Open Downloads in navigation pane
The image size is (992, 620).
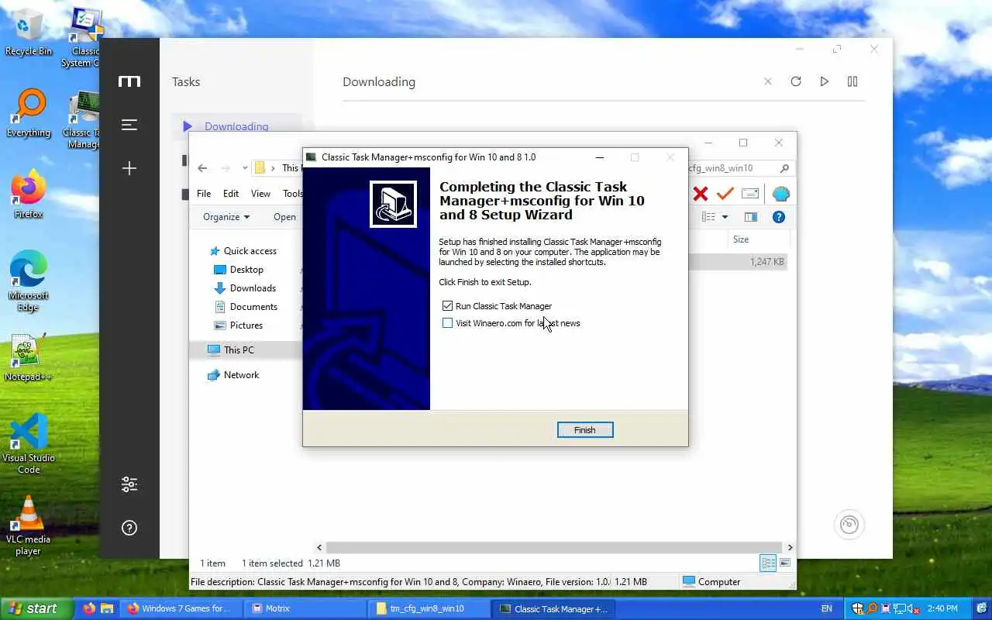coord(245,288)
